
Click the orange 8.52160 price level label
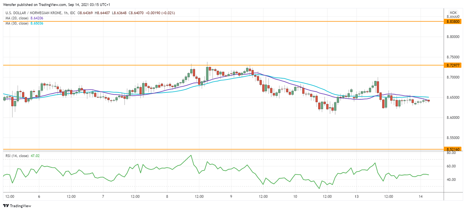(x=453, y=149)
